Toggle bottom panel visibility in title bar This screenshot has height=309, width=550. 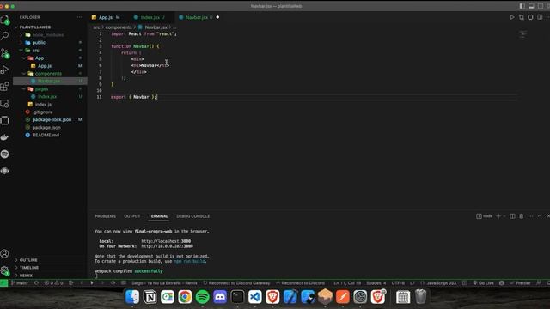tap(531, 6)
